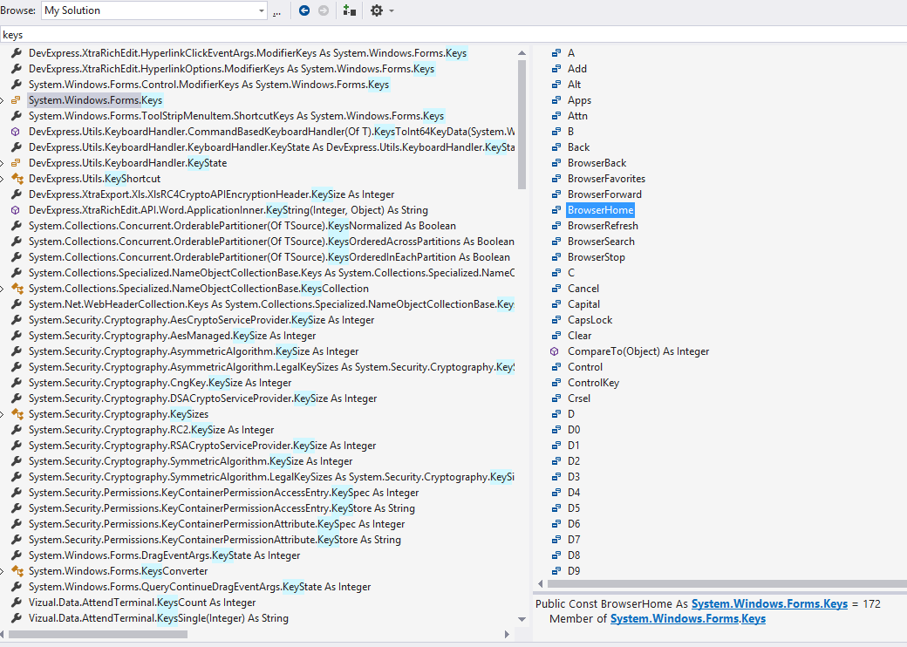Open the settings gear dropdown arrow
Image resolution: width=907 pixels, height=647 pixels.
tap(392, 11)
